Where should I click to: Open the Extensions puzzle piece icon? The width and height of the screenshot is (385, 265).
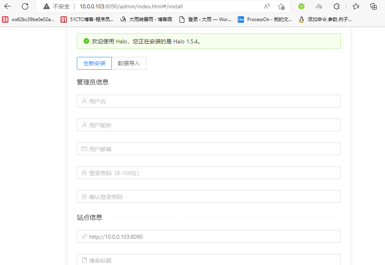[x=337, y=6]
